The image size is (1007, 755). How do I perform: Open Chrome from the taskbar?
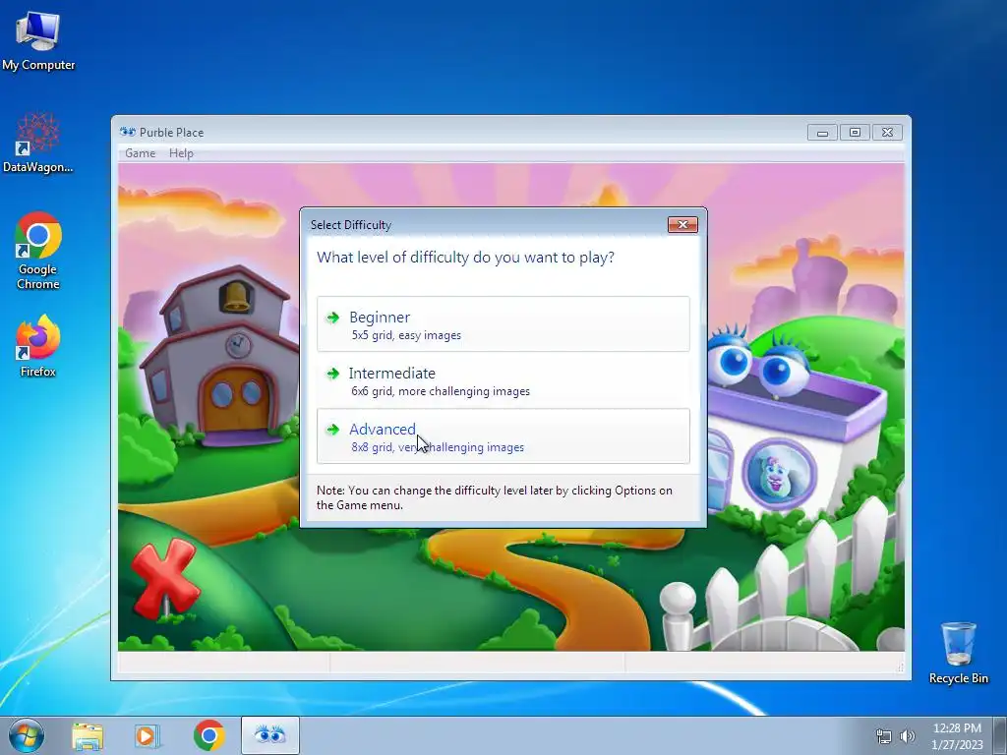[208, 735]
